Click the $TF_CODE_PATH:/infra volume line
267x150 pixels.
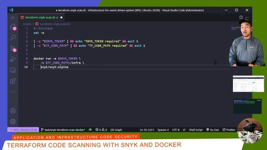pyautogui.click(x=62, y=63)
